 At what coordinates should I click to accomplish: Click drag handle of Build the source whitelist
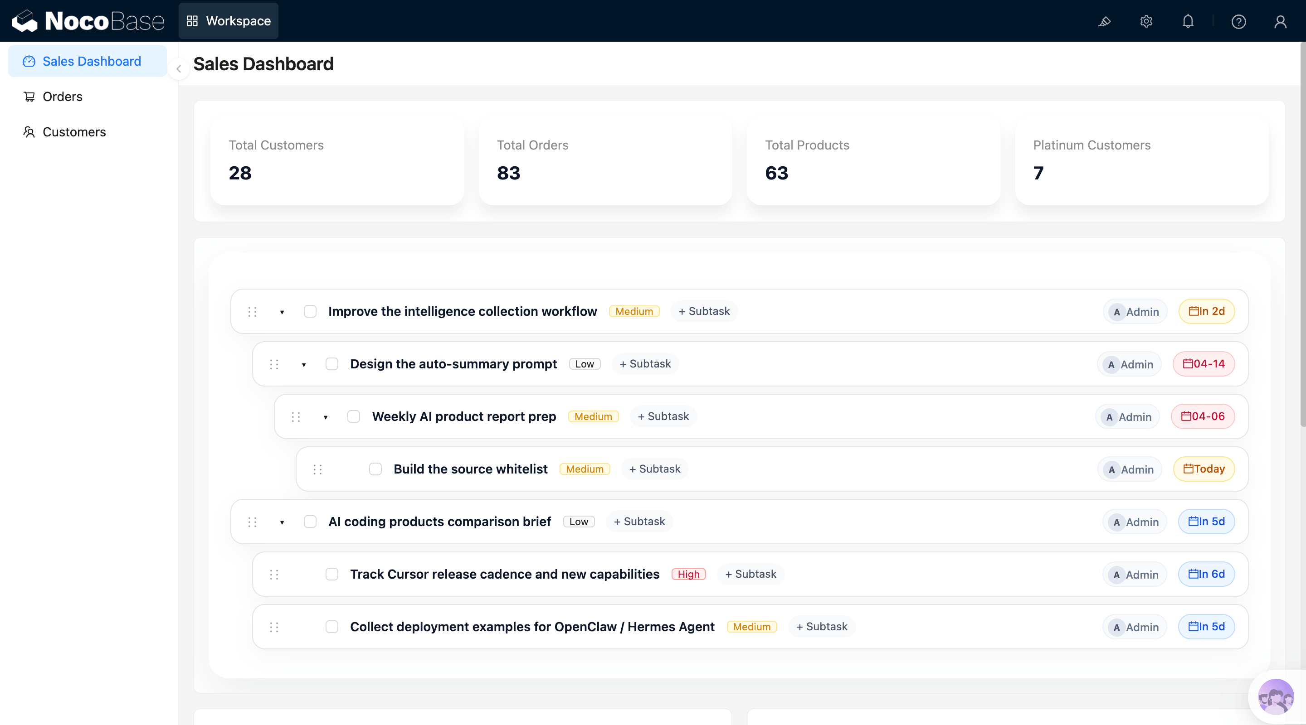[x=318, y=469]
